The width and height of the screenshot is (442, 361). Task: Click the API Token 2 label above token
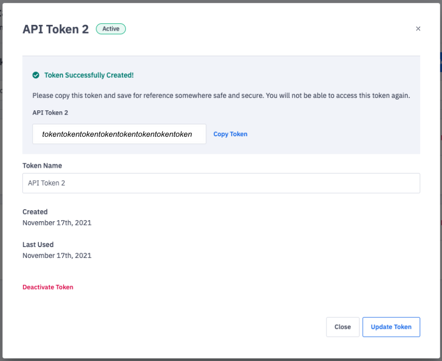(50, 112)
